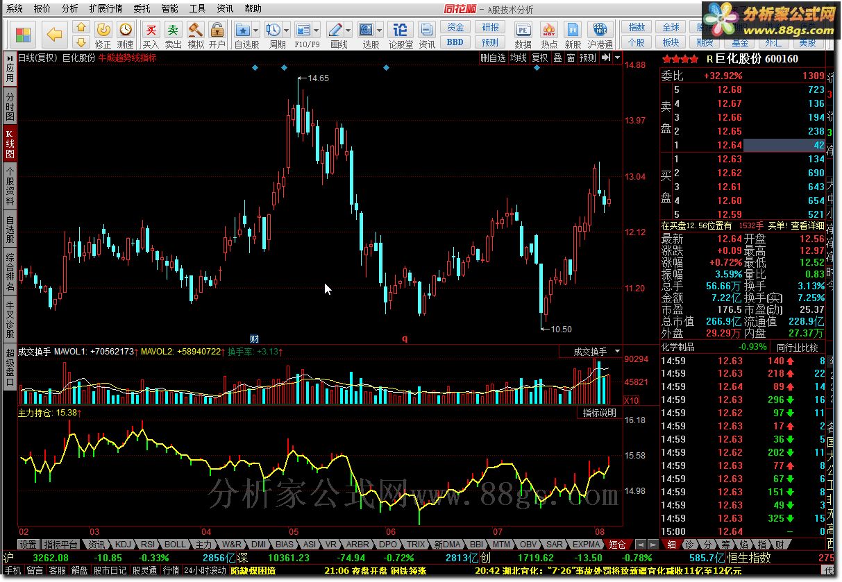Image resolution: width=842 pixels, height=582 pixels.
Task: Expand the 应用 sidebar toggle
Action: 10,69
